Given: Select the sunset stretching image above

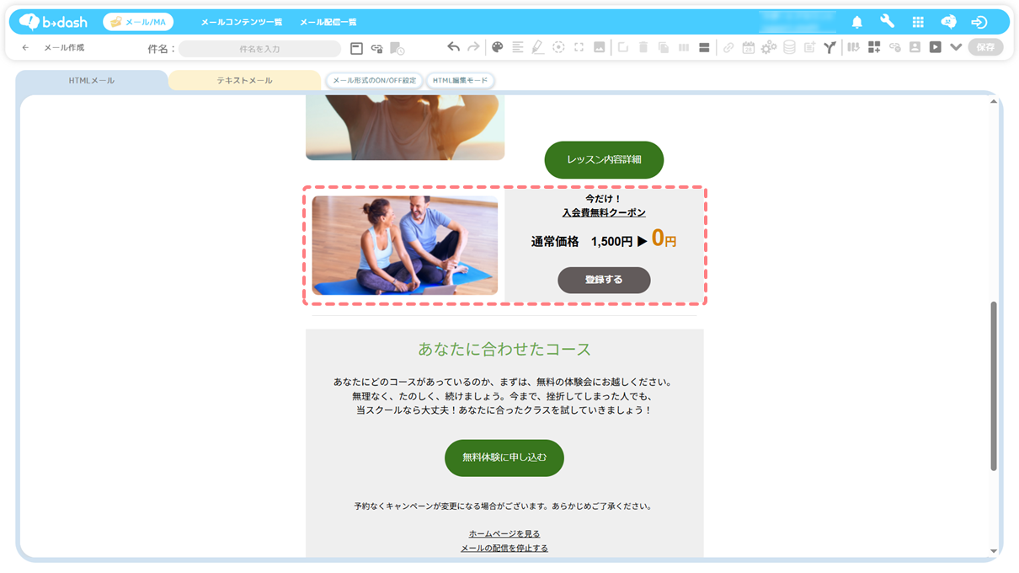Looking at the screenshot, I should [x=405, y=127].
